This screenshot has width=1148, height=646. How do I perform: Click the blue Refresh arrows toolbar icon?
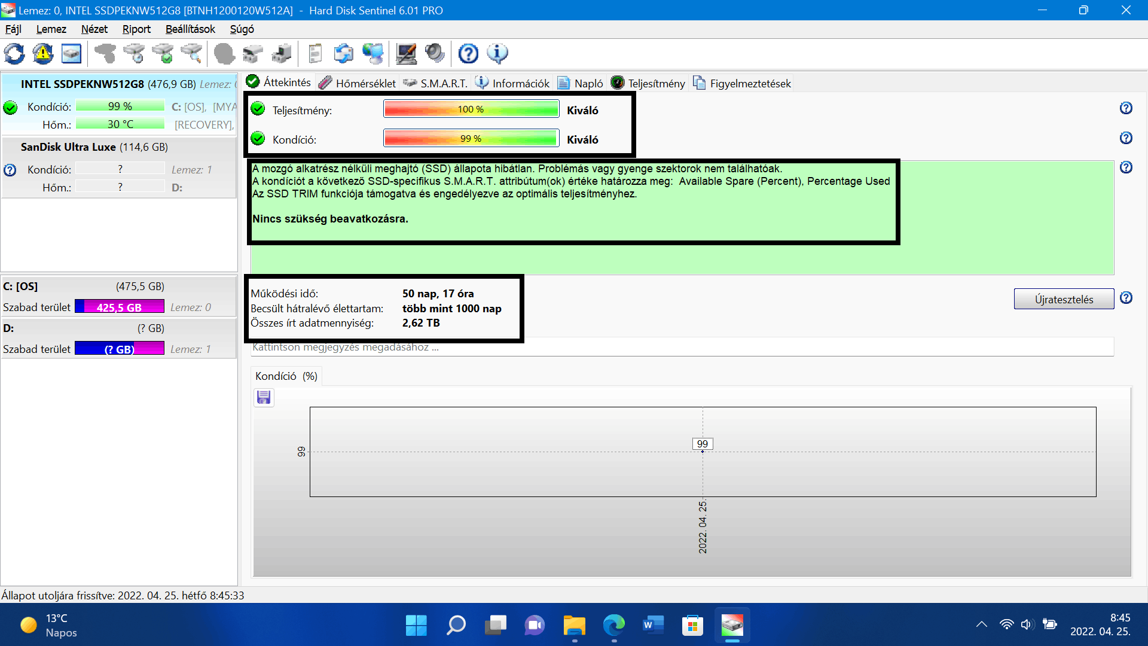click(14, 54)
